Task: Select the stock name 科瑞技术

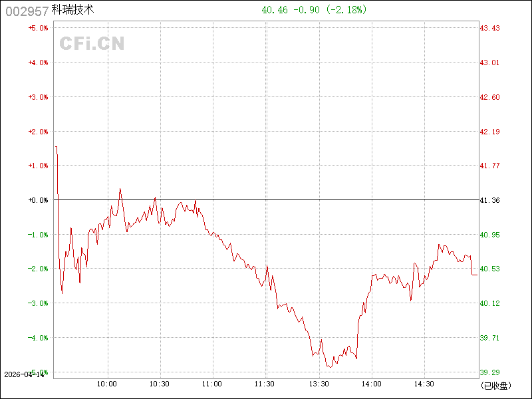Action: click(73, 11)
